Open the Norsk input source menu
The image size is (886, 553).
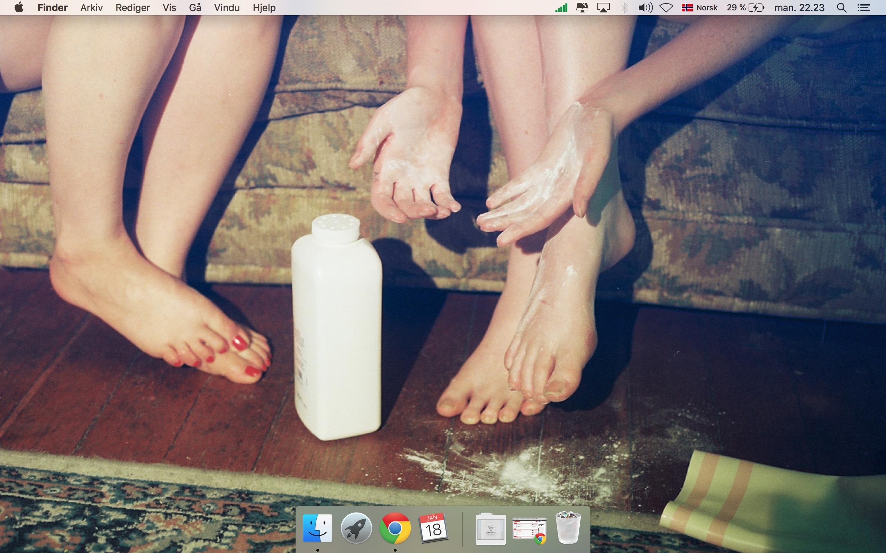[x=699, y=8]
